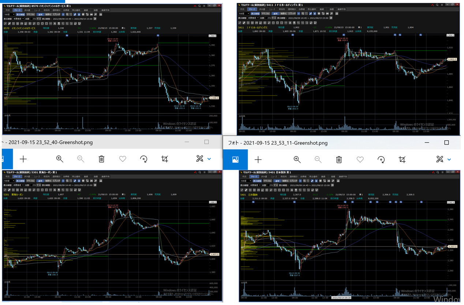Rotate the 23_52_40-Greenshot.png photo

pos(144,159)
